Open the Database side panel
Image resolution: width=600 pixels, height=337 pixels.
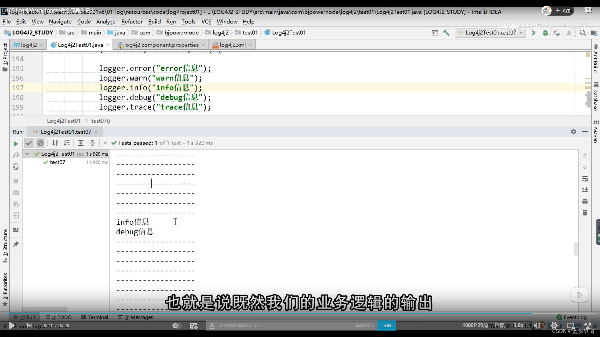[596, 97]
